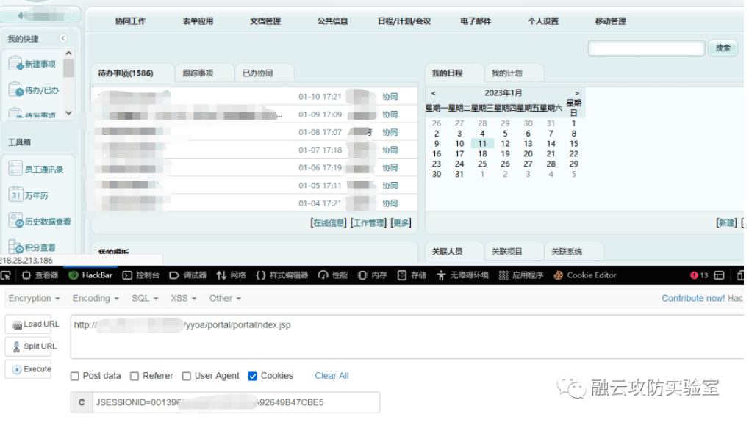Viewport: 749px width, 425px height.
Task: Enable the Post data checkbox in HackBar
Action: point(74,375)
